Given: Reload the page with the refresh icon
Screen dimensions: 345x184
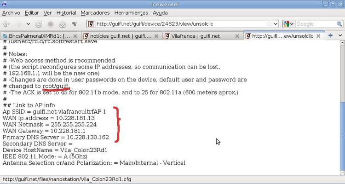Looking at the screenshot, I should click(x=39, y=24).
